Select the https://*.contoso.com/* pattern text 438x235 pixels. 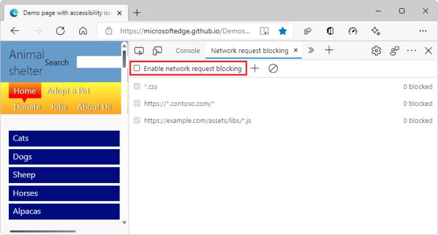pos(180,104)
